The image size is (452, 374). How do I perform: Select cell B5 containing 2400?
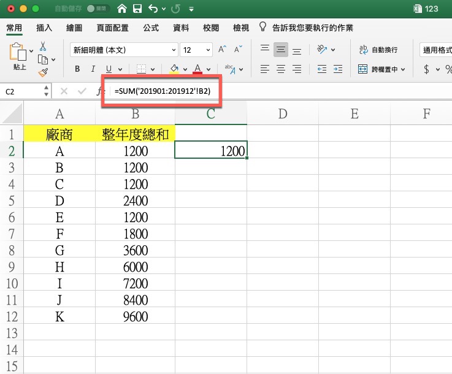135,201
